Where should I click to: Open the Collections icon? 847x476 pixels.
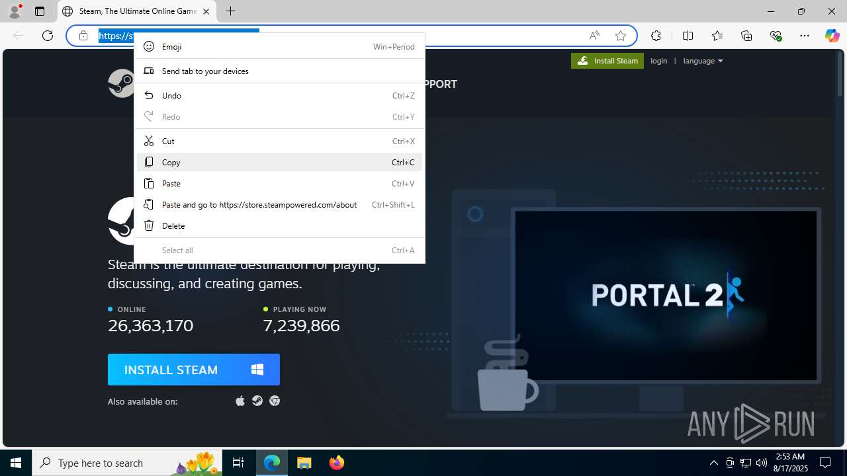click(746, 36)
